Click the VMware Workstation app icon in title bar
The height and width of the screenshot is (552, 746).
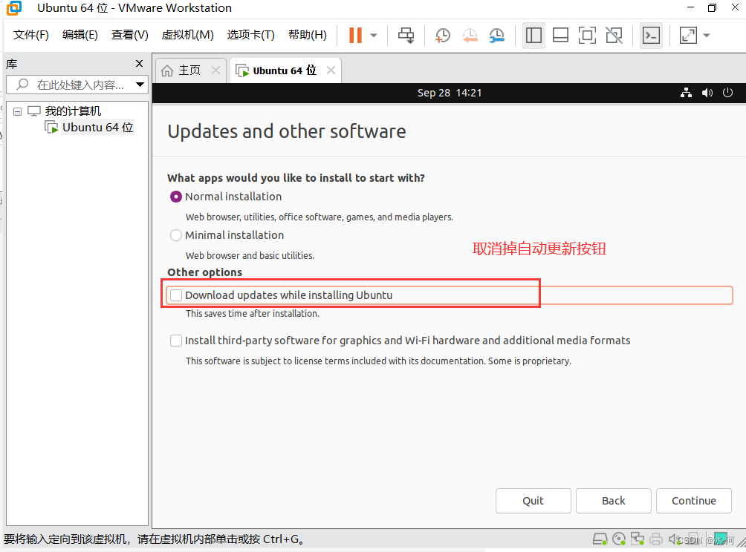[14, 8]
